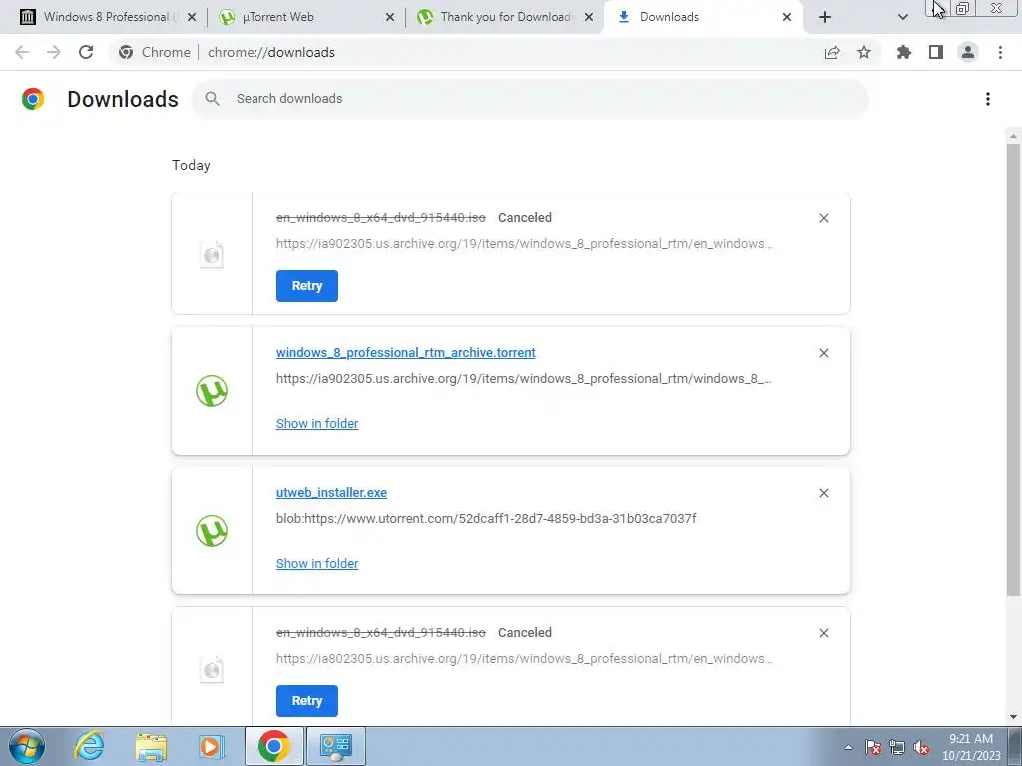Close the Downloads tab

787,17
